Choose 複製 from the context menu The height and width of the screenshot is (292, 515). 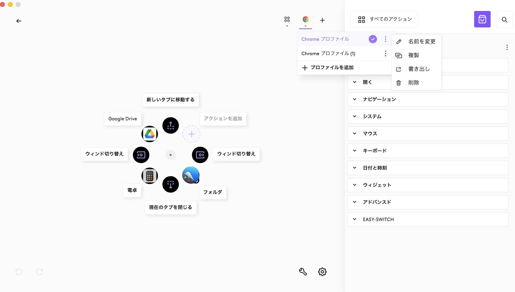[416, 55]
